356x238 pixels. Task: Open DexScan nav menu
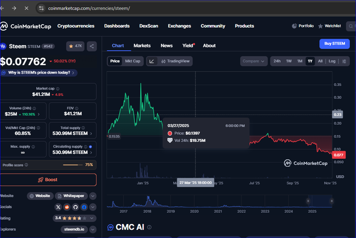point(149,26)
